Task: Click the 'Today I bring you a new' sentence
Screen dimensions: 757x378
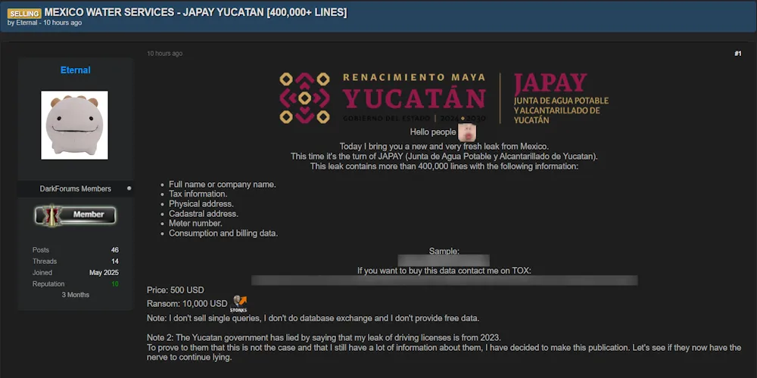Action: 444,146
